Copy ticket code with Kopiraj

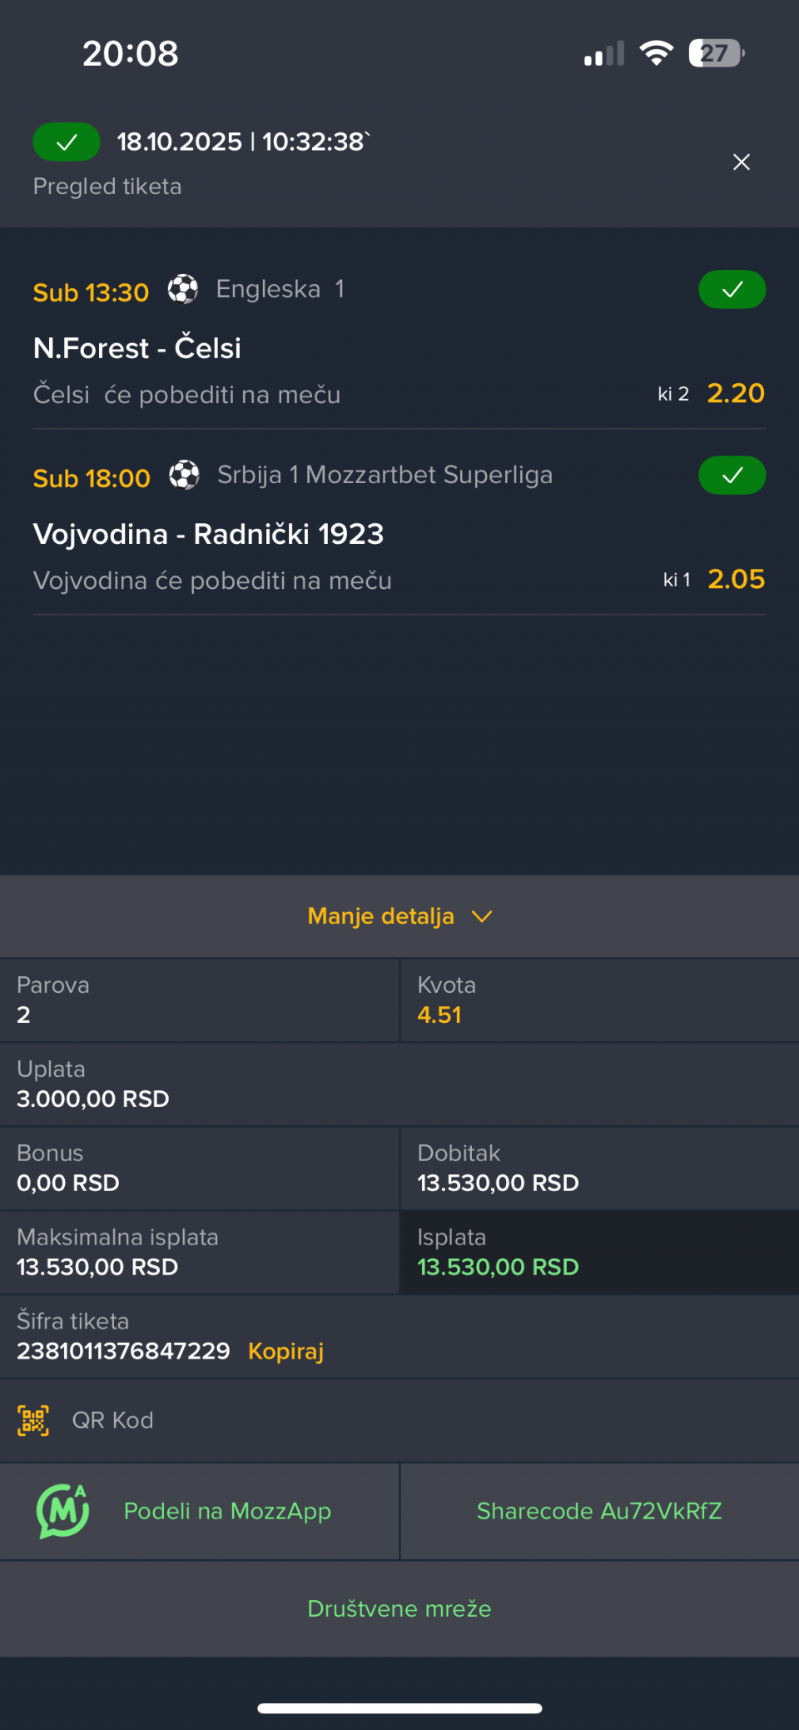coord(285,1351)
